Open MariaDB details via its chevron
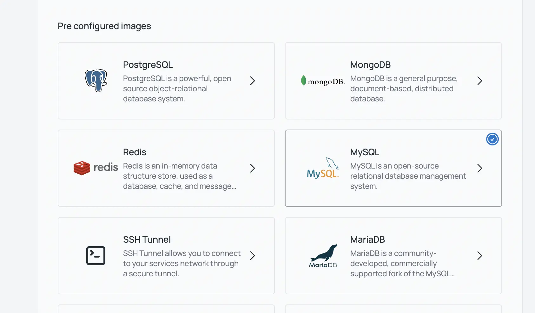The image size is (535, 313). point(479,256)
